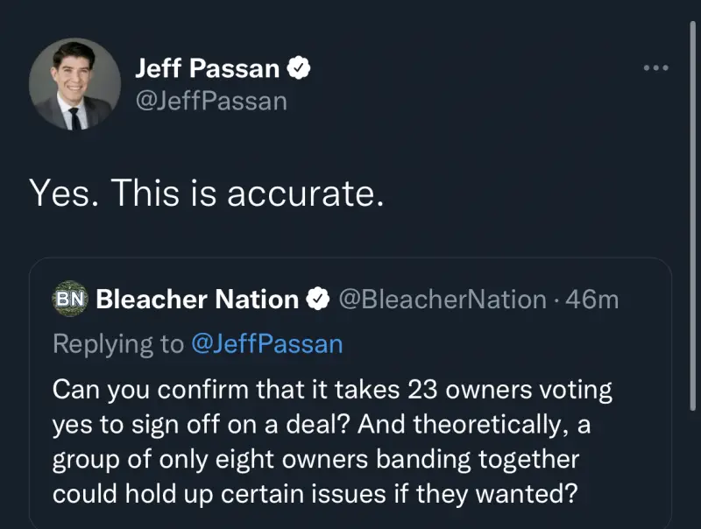
Task: Click the 46m timestamp
Action: (593, 300)
